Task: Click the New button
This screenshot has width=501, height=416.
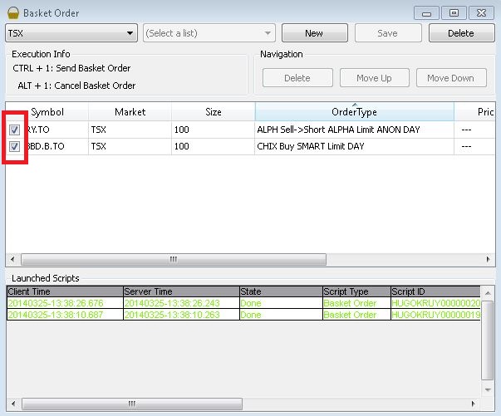Action: point(314,33)
